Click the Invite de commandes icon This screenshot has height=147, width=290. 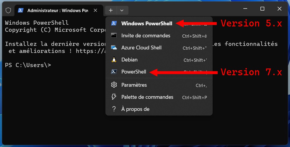114,36
